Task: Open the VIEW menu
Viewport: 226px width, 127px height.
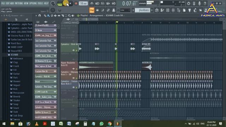Action: pos(26,3)
